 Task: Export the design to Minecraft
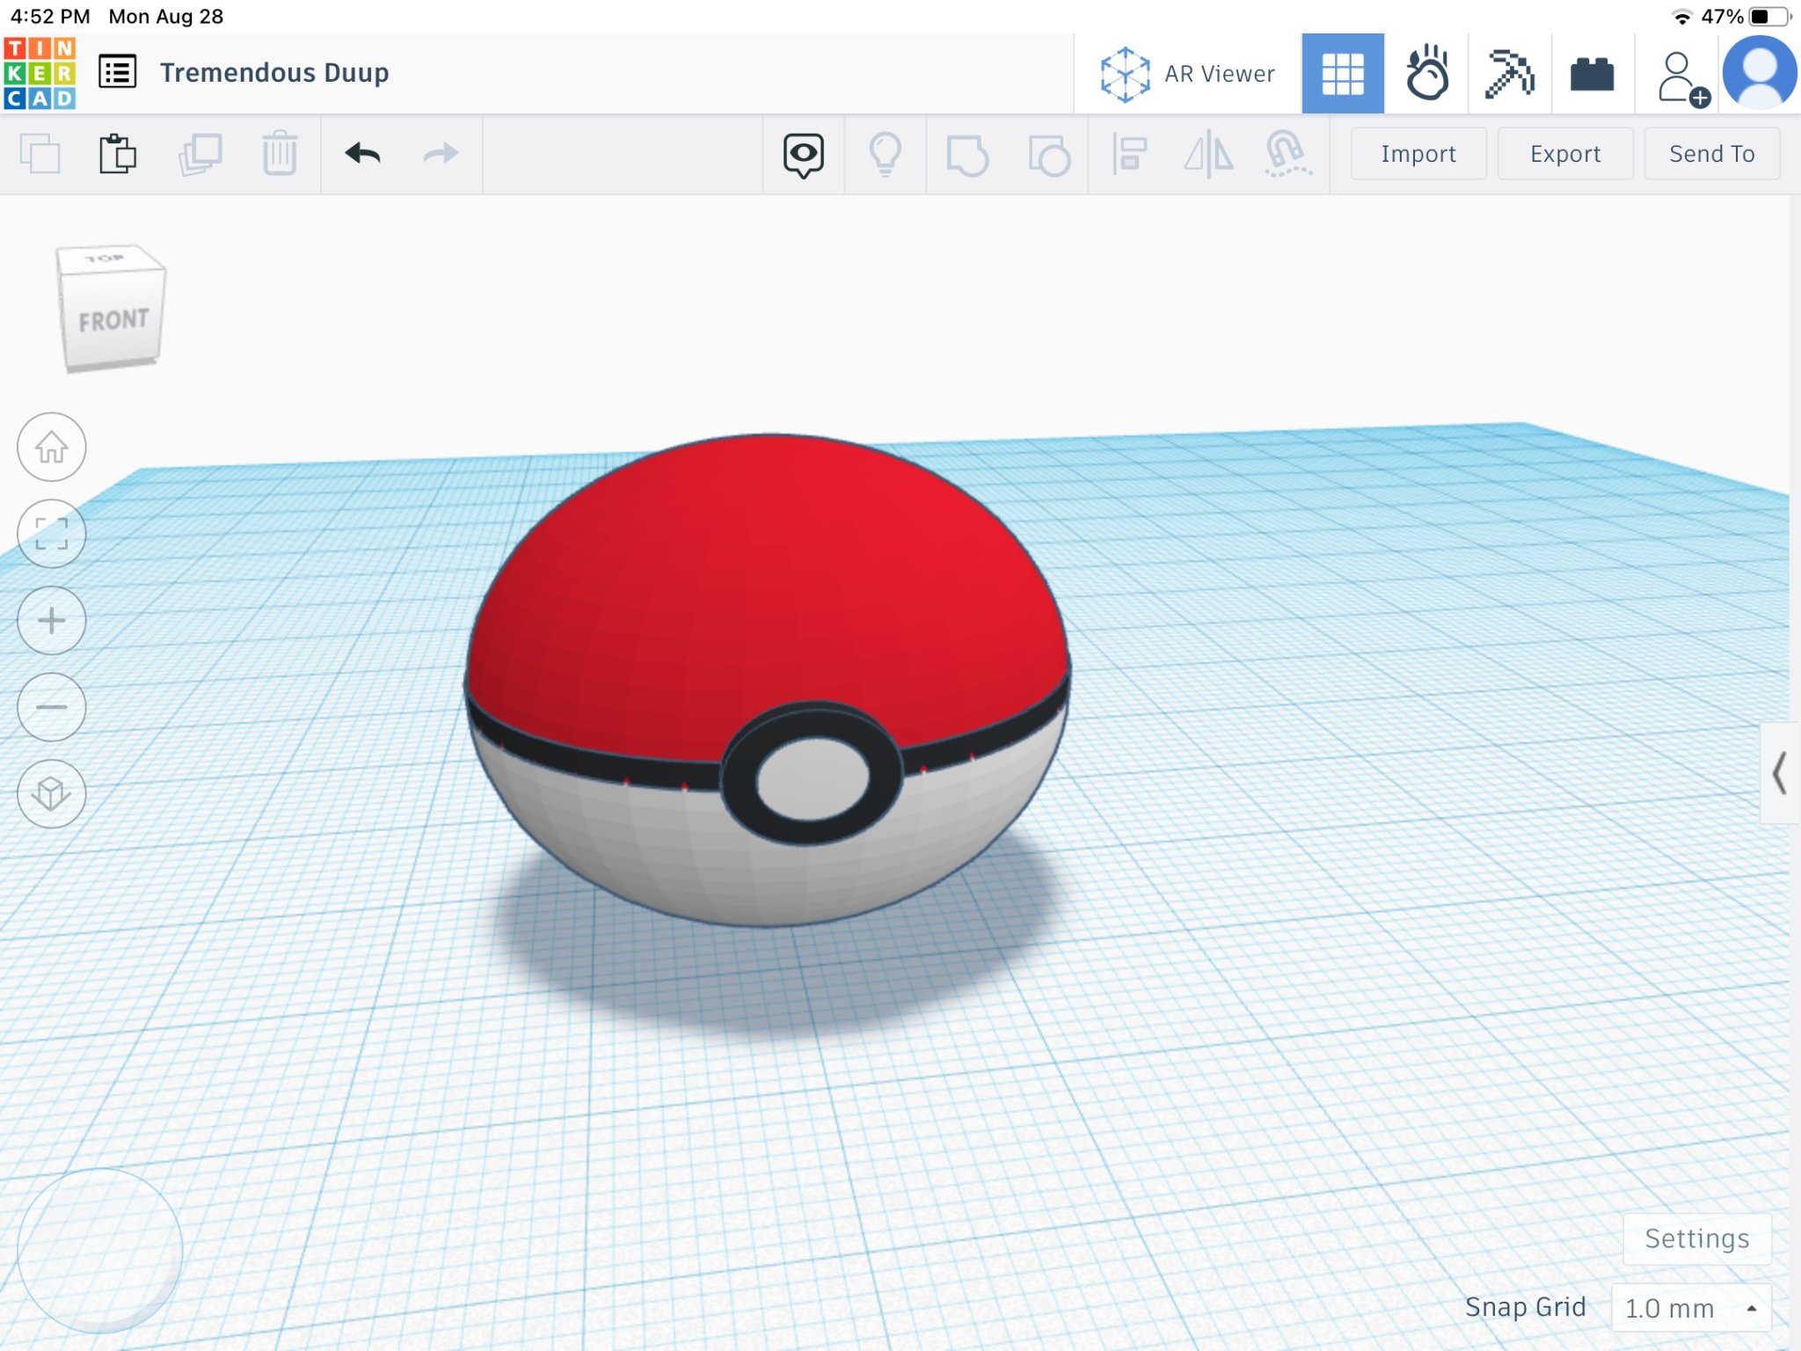[1511, 72]
